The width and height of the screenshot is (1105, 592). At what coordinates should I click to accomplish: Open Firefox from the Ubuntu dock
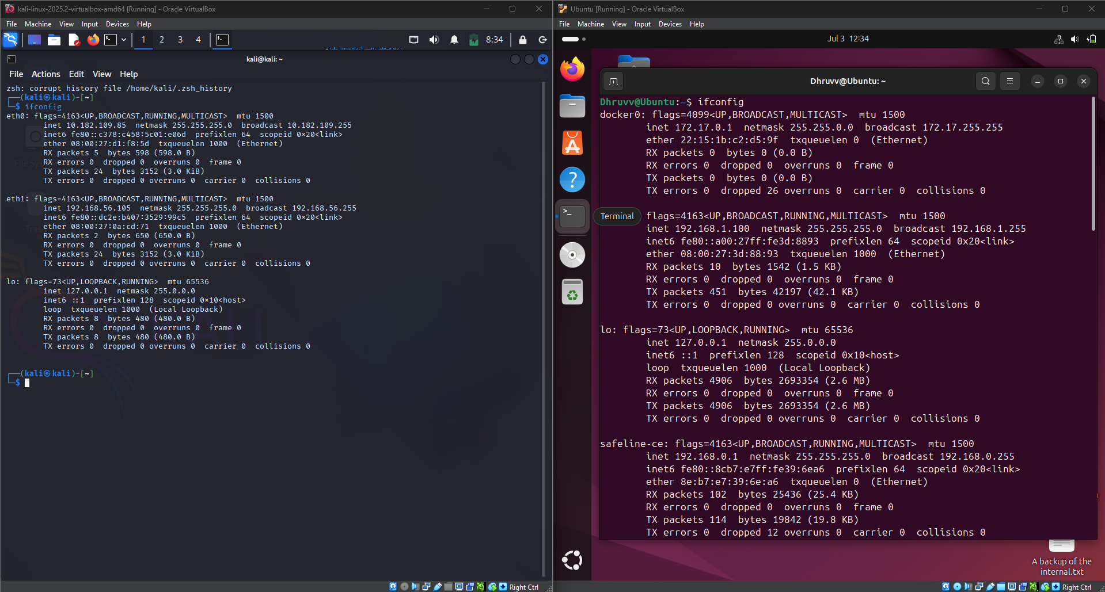[x=572, y=70]
